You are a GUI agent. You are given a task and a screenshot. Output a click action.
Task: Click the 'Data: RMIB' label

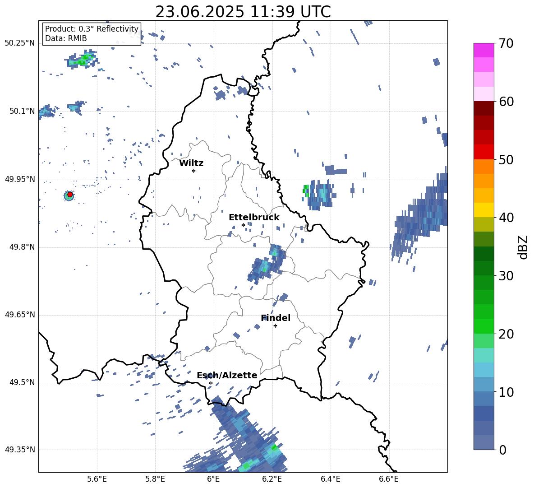point(66,38)
